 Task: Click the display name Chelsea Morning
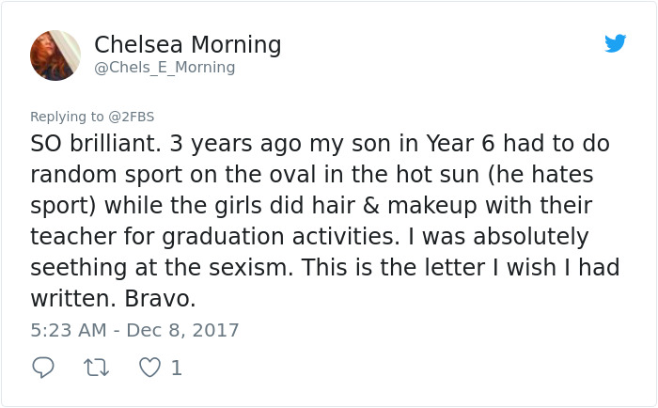point(188,44)
